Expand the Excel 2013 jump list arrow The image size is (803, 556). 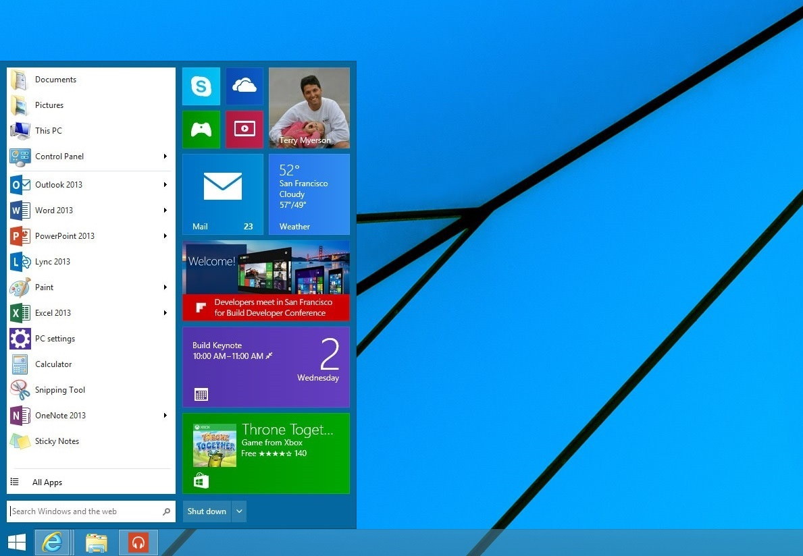(x=165, y=313)
